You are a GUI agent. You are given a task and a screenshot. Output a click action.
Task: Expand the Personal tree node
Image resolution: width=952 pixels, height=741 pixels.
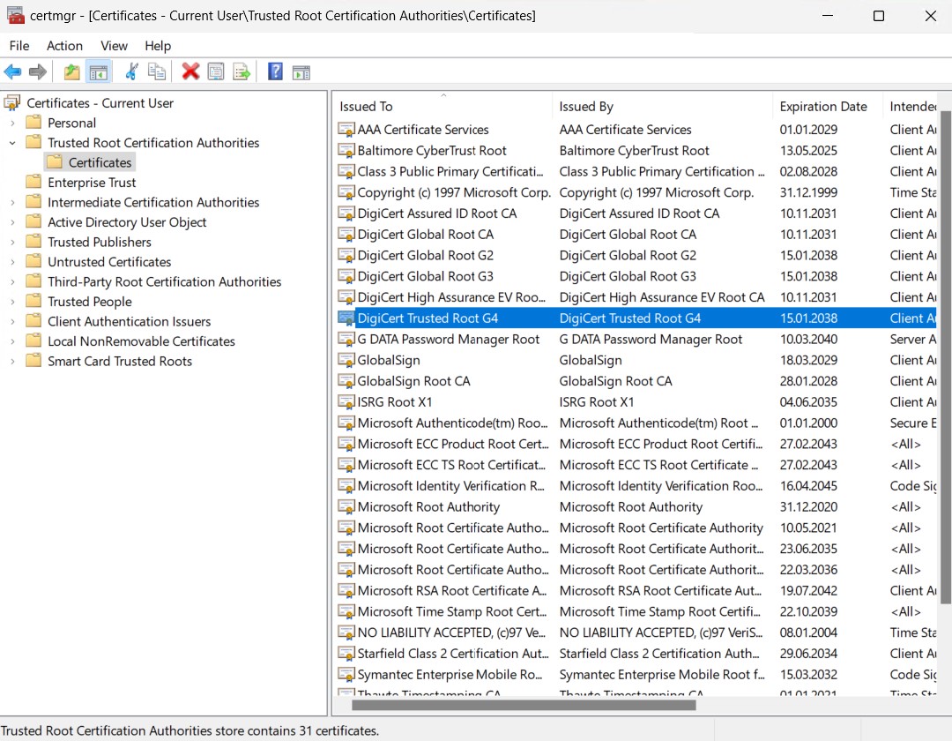pos(12,123)
